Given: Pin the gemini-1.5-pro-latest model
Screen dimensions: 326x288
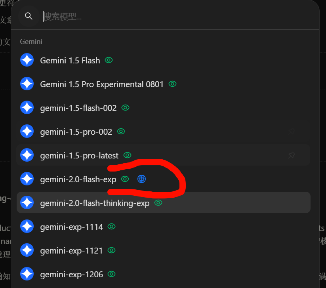Looking at the screenshot, I should (x=292, y=155).
